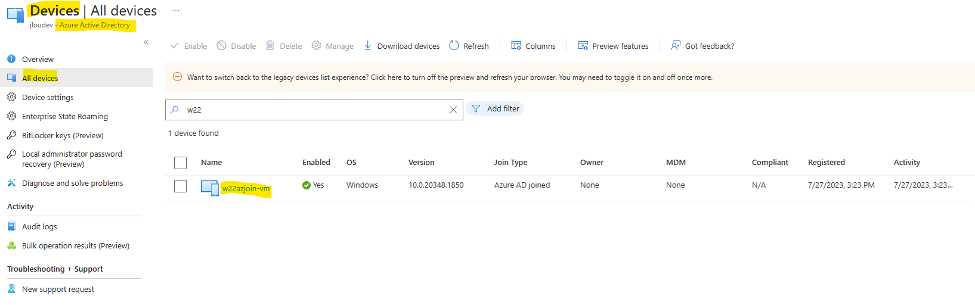Select the w22azjoin-vm row checkbox

click(180, 186)
